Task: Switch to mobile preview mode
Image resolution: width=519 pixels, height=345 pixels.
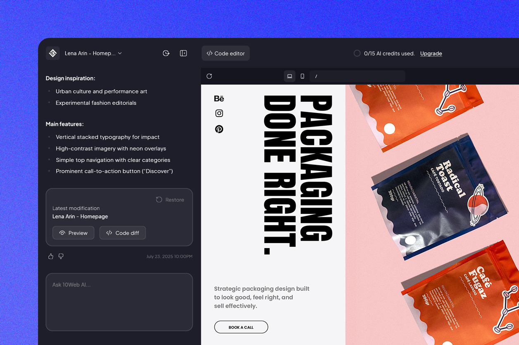Action: pos(302,76)
